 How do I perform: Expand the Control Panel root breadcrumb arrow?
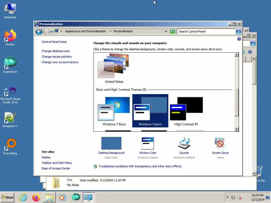pos(61,31)
